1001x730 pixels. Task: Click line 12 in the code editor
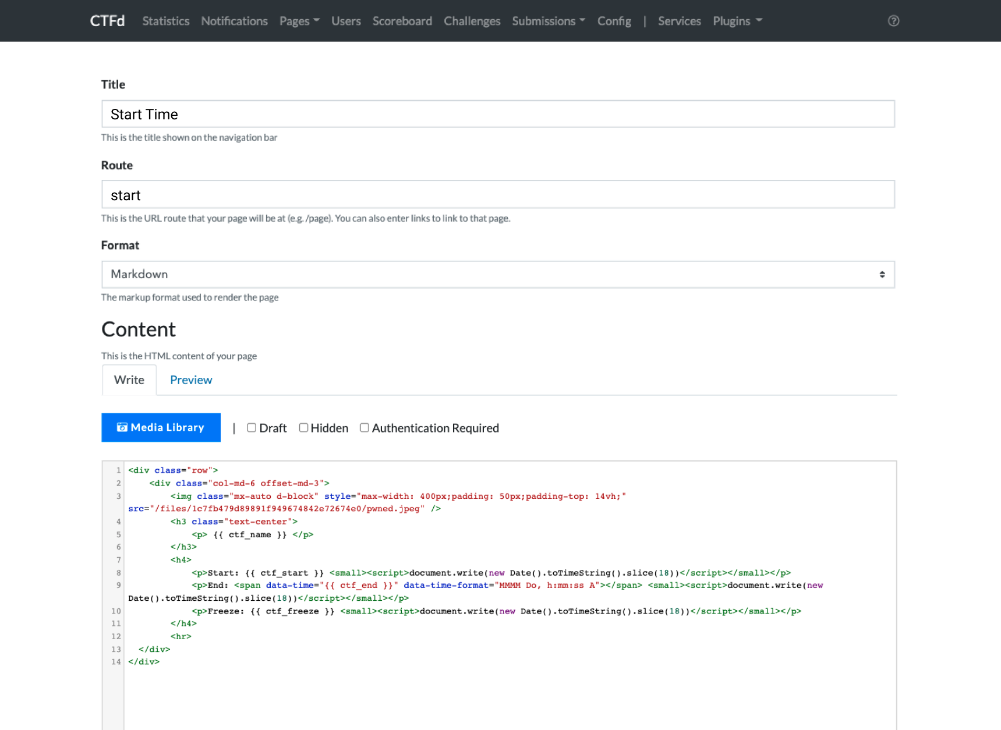coord(182,636)
